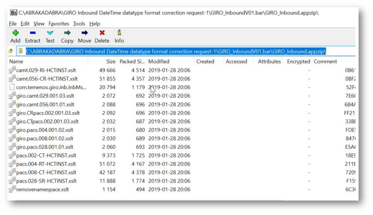
Task: Click the Move toolbar icon
Action: 84,33
